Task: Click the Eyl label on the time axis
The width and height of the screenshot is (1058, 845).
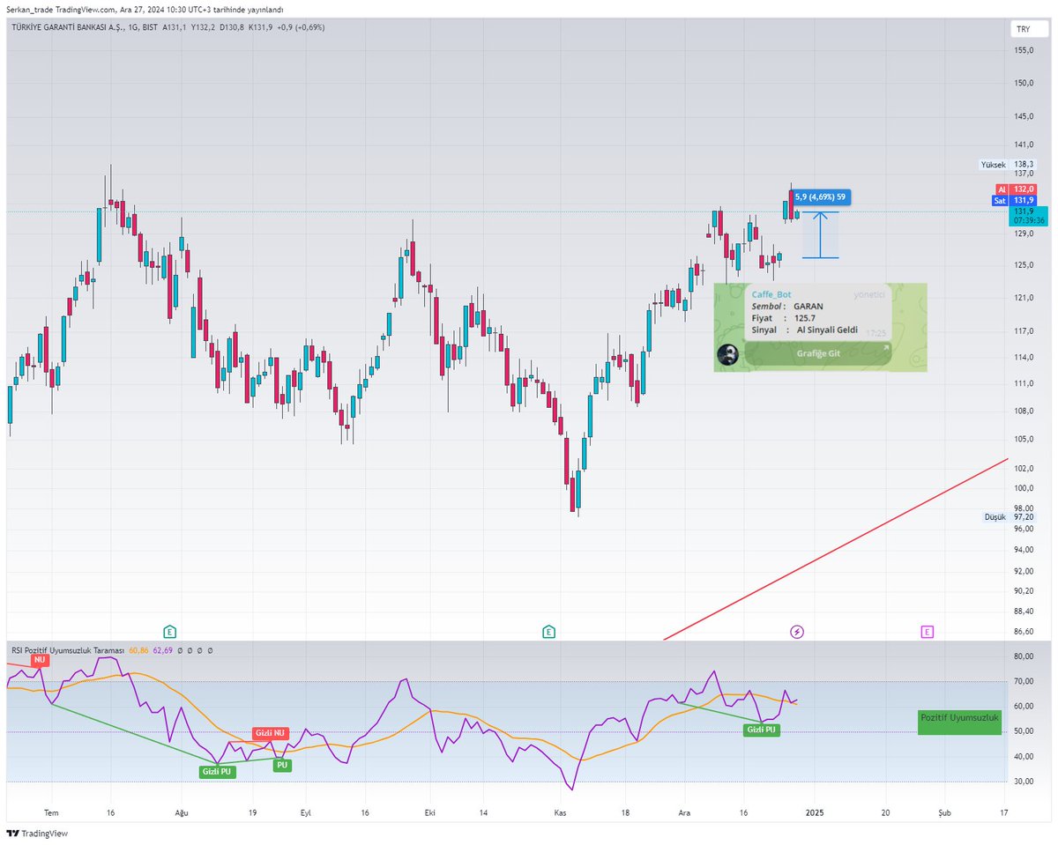Action: pos(307,812)
